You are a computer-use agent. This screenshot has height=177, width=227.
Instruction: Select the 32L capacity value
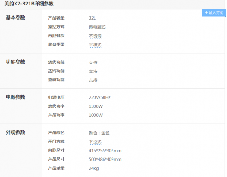pyautogui.click(x=92, y=18)
